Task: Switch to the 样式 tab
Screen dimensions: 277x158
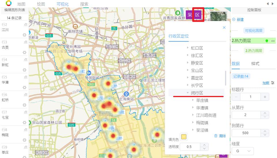Action: 255,63
